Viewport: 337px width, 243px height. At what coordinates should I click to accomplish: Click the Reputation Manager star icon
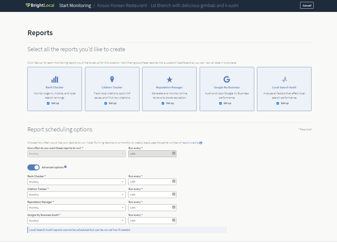click(x=169, y=79)
